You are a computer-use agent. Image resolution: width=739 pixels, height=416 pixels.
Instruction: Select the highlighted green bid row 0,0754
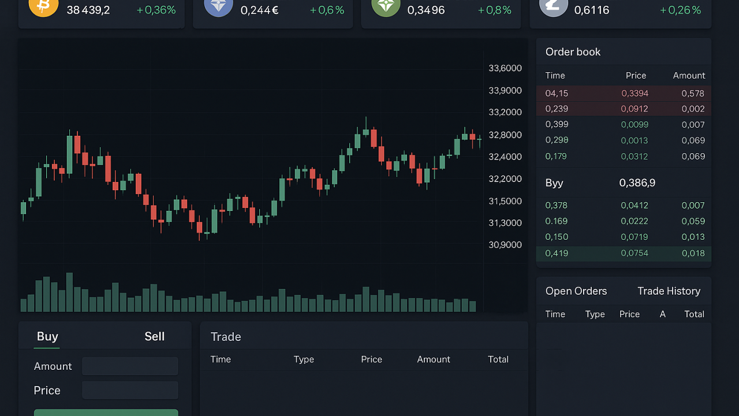point(624,253)
